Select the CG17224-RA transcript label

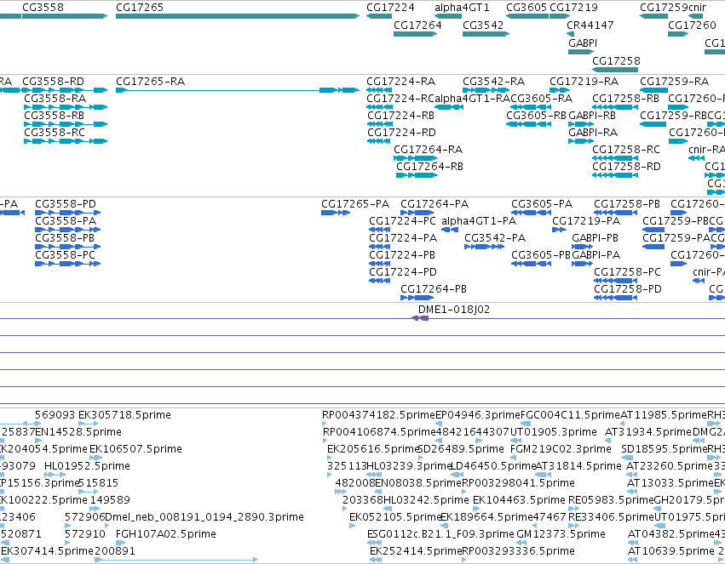click(x=401, y=82)
